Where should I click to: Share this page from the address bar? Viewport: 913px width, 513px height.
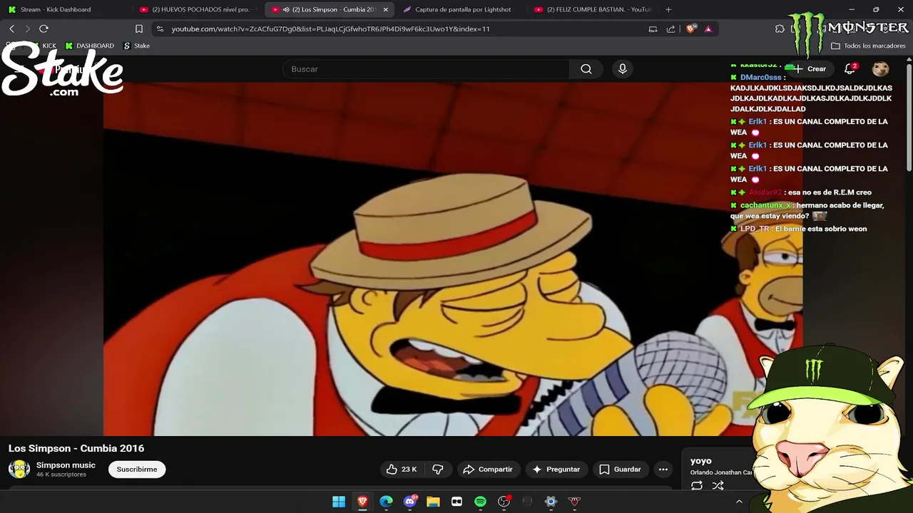tap(670, 28)
